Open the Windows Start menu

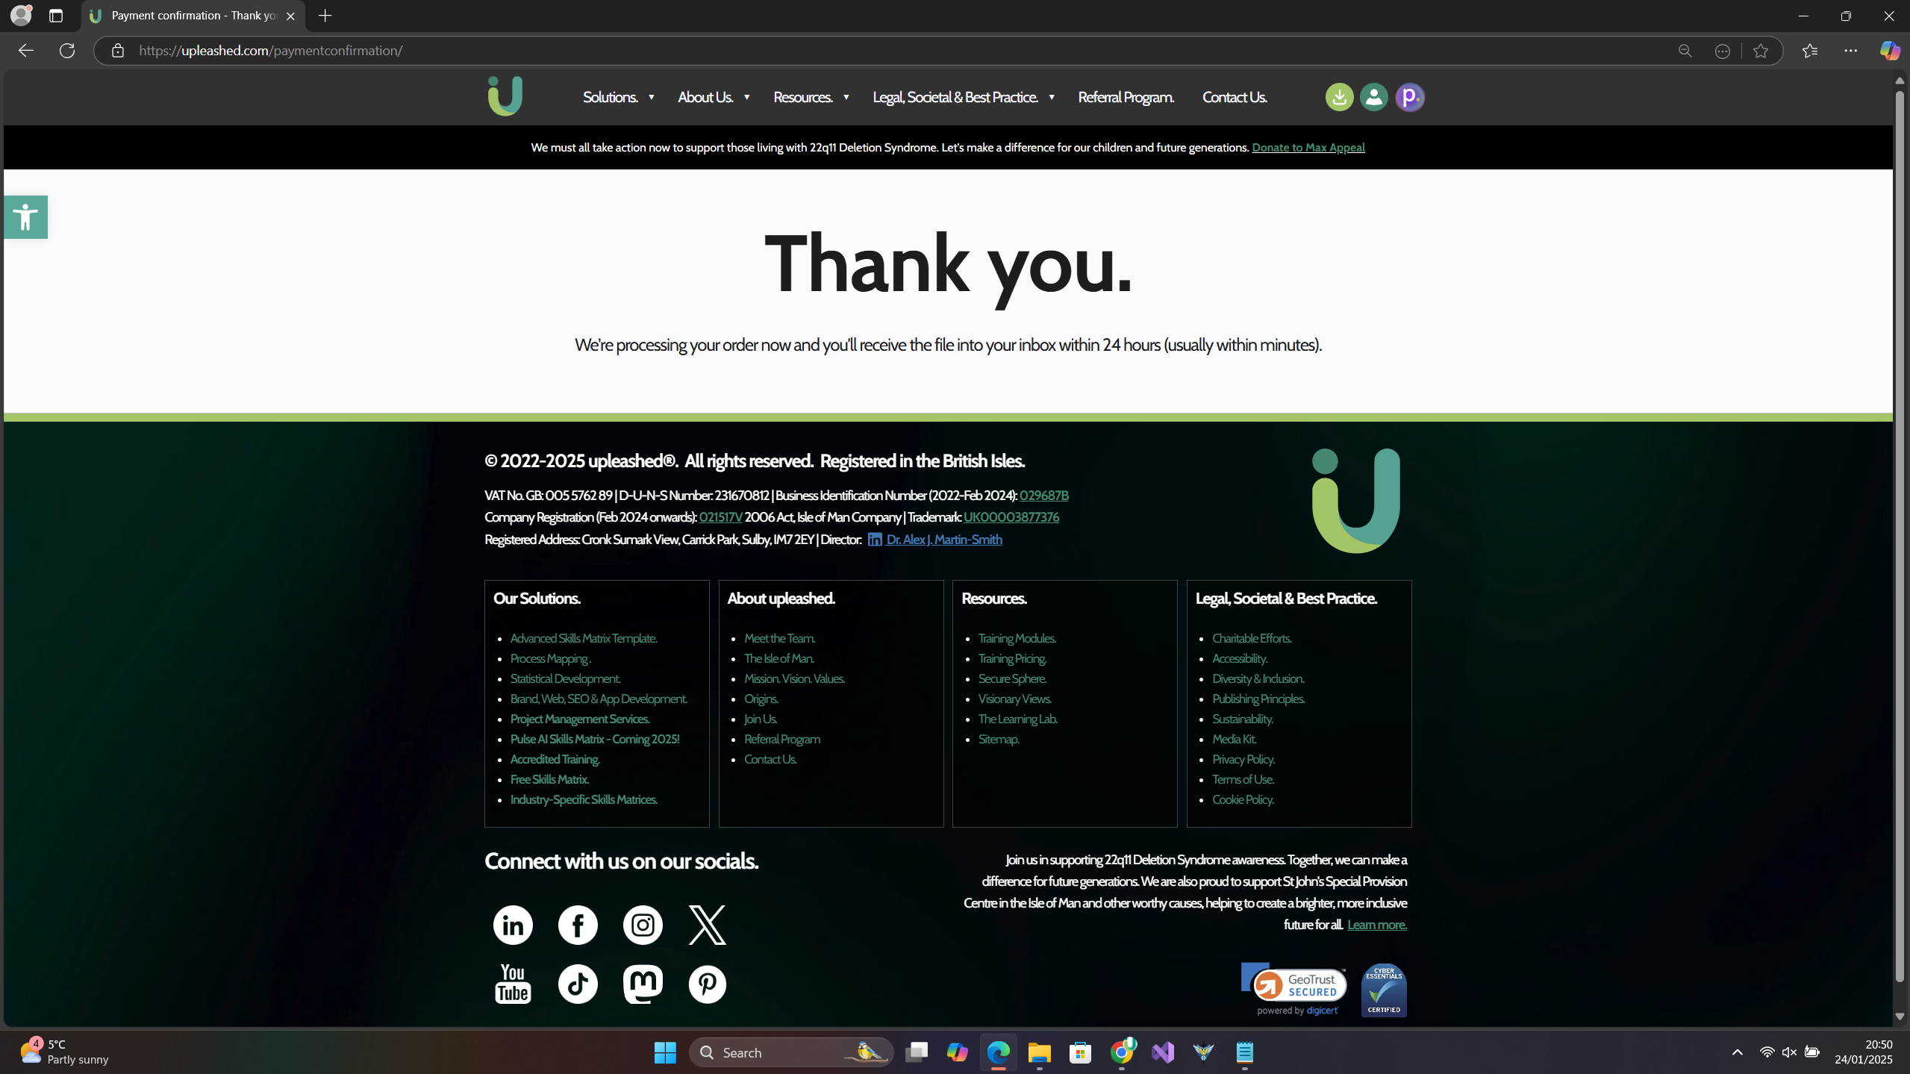point(664,1052)
